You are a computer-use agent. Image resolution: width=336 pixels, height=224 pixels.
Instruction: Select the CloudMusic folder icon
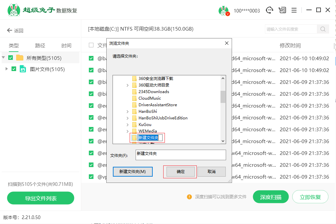point(134,98)
